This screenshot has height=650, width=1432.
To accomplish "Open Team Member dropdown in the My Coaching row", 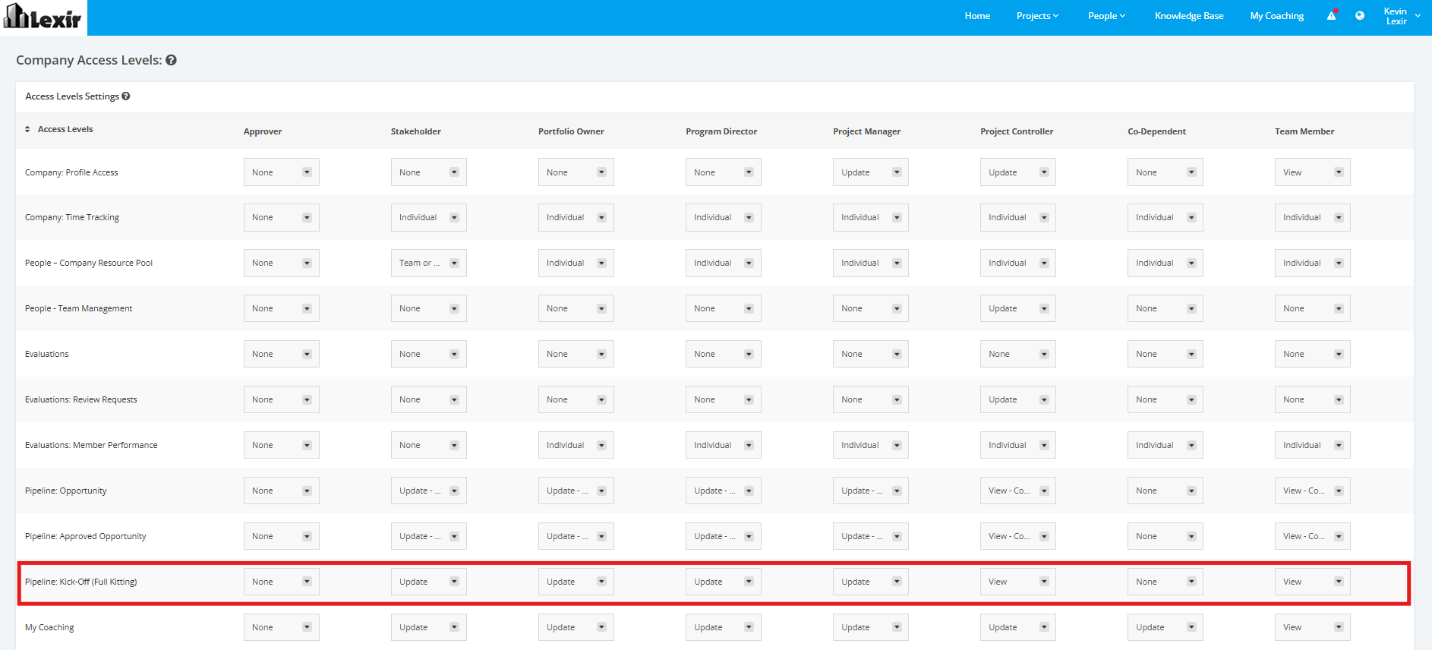I will (1313, 627).
